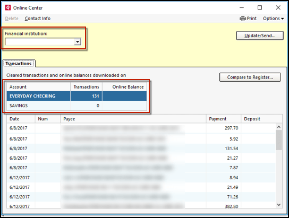This screenshot has height=218, width=289.
Task: Select the 21.27 payment value
Action: click(232, 158)
